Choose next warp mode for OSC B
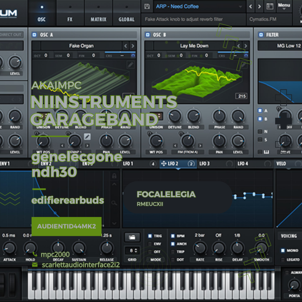Image resolution: width=302 pixels, height=302 pixels. (x=200, y=146)
